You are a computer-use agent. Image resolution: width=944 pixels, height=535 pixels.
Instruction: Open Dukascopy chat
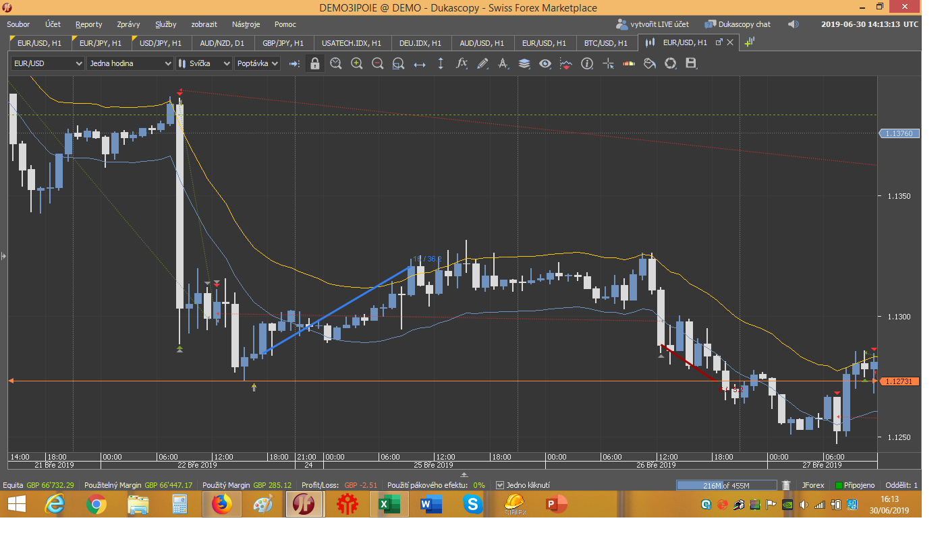(738, 24)
